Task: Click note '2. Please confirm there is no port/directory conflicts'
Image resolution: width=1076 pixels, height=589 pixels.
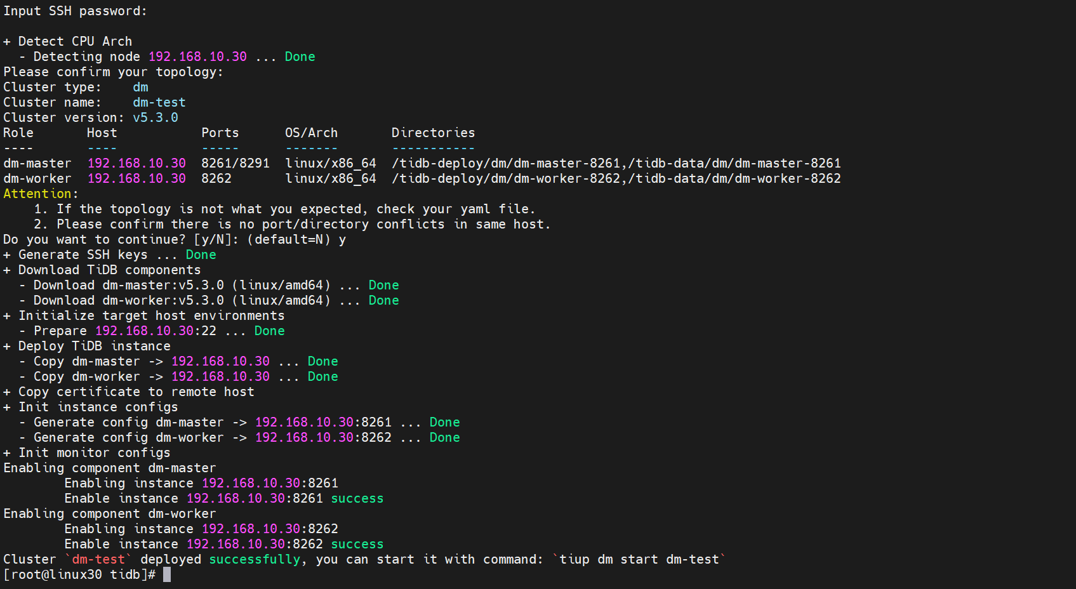Action: [293, 224]
